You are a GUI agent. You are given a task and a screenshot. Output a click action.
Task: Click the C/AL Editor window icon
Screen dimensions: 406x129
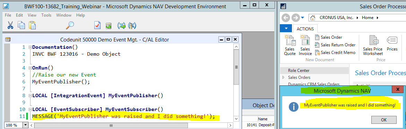[8, 39]
